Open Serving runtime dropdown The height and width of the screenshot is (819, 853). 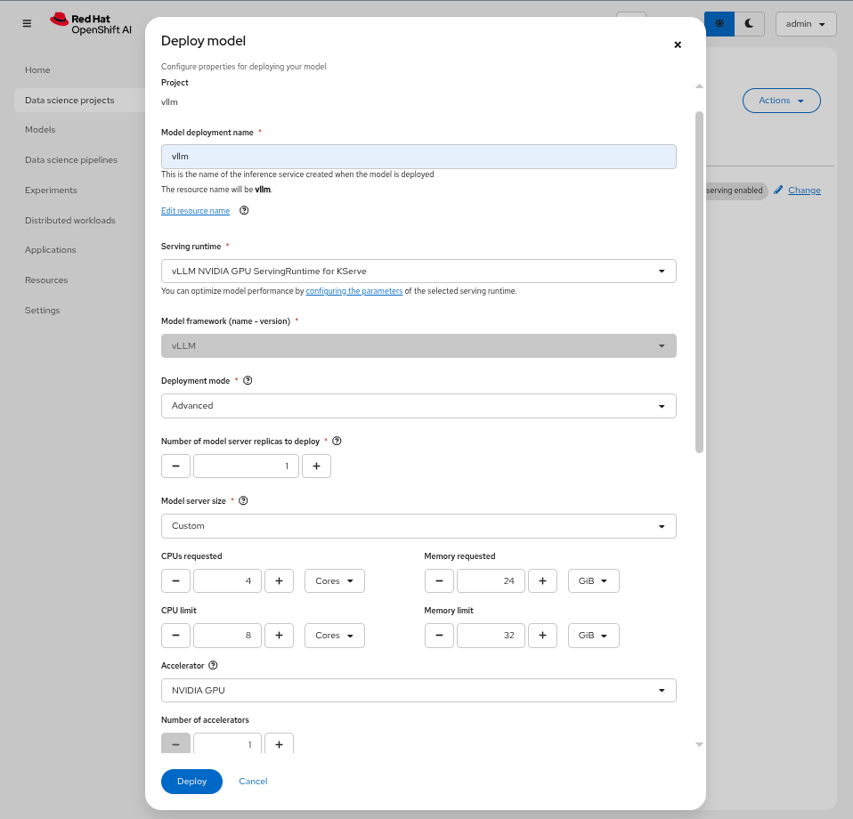[418, 272]
